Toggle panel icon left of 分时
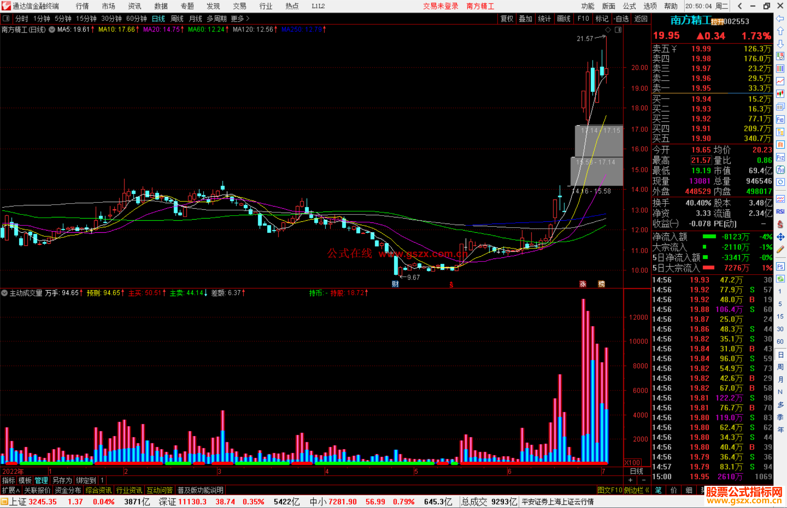This screenshot has width=787, height=508. tap(6, 19)
